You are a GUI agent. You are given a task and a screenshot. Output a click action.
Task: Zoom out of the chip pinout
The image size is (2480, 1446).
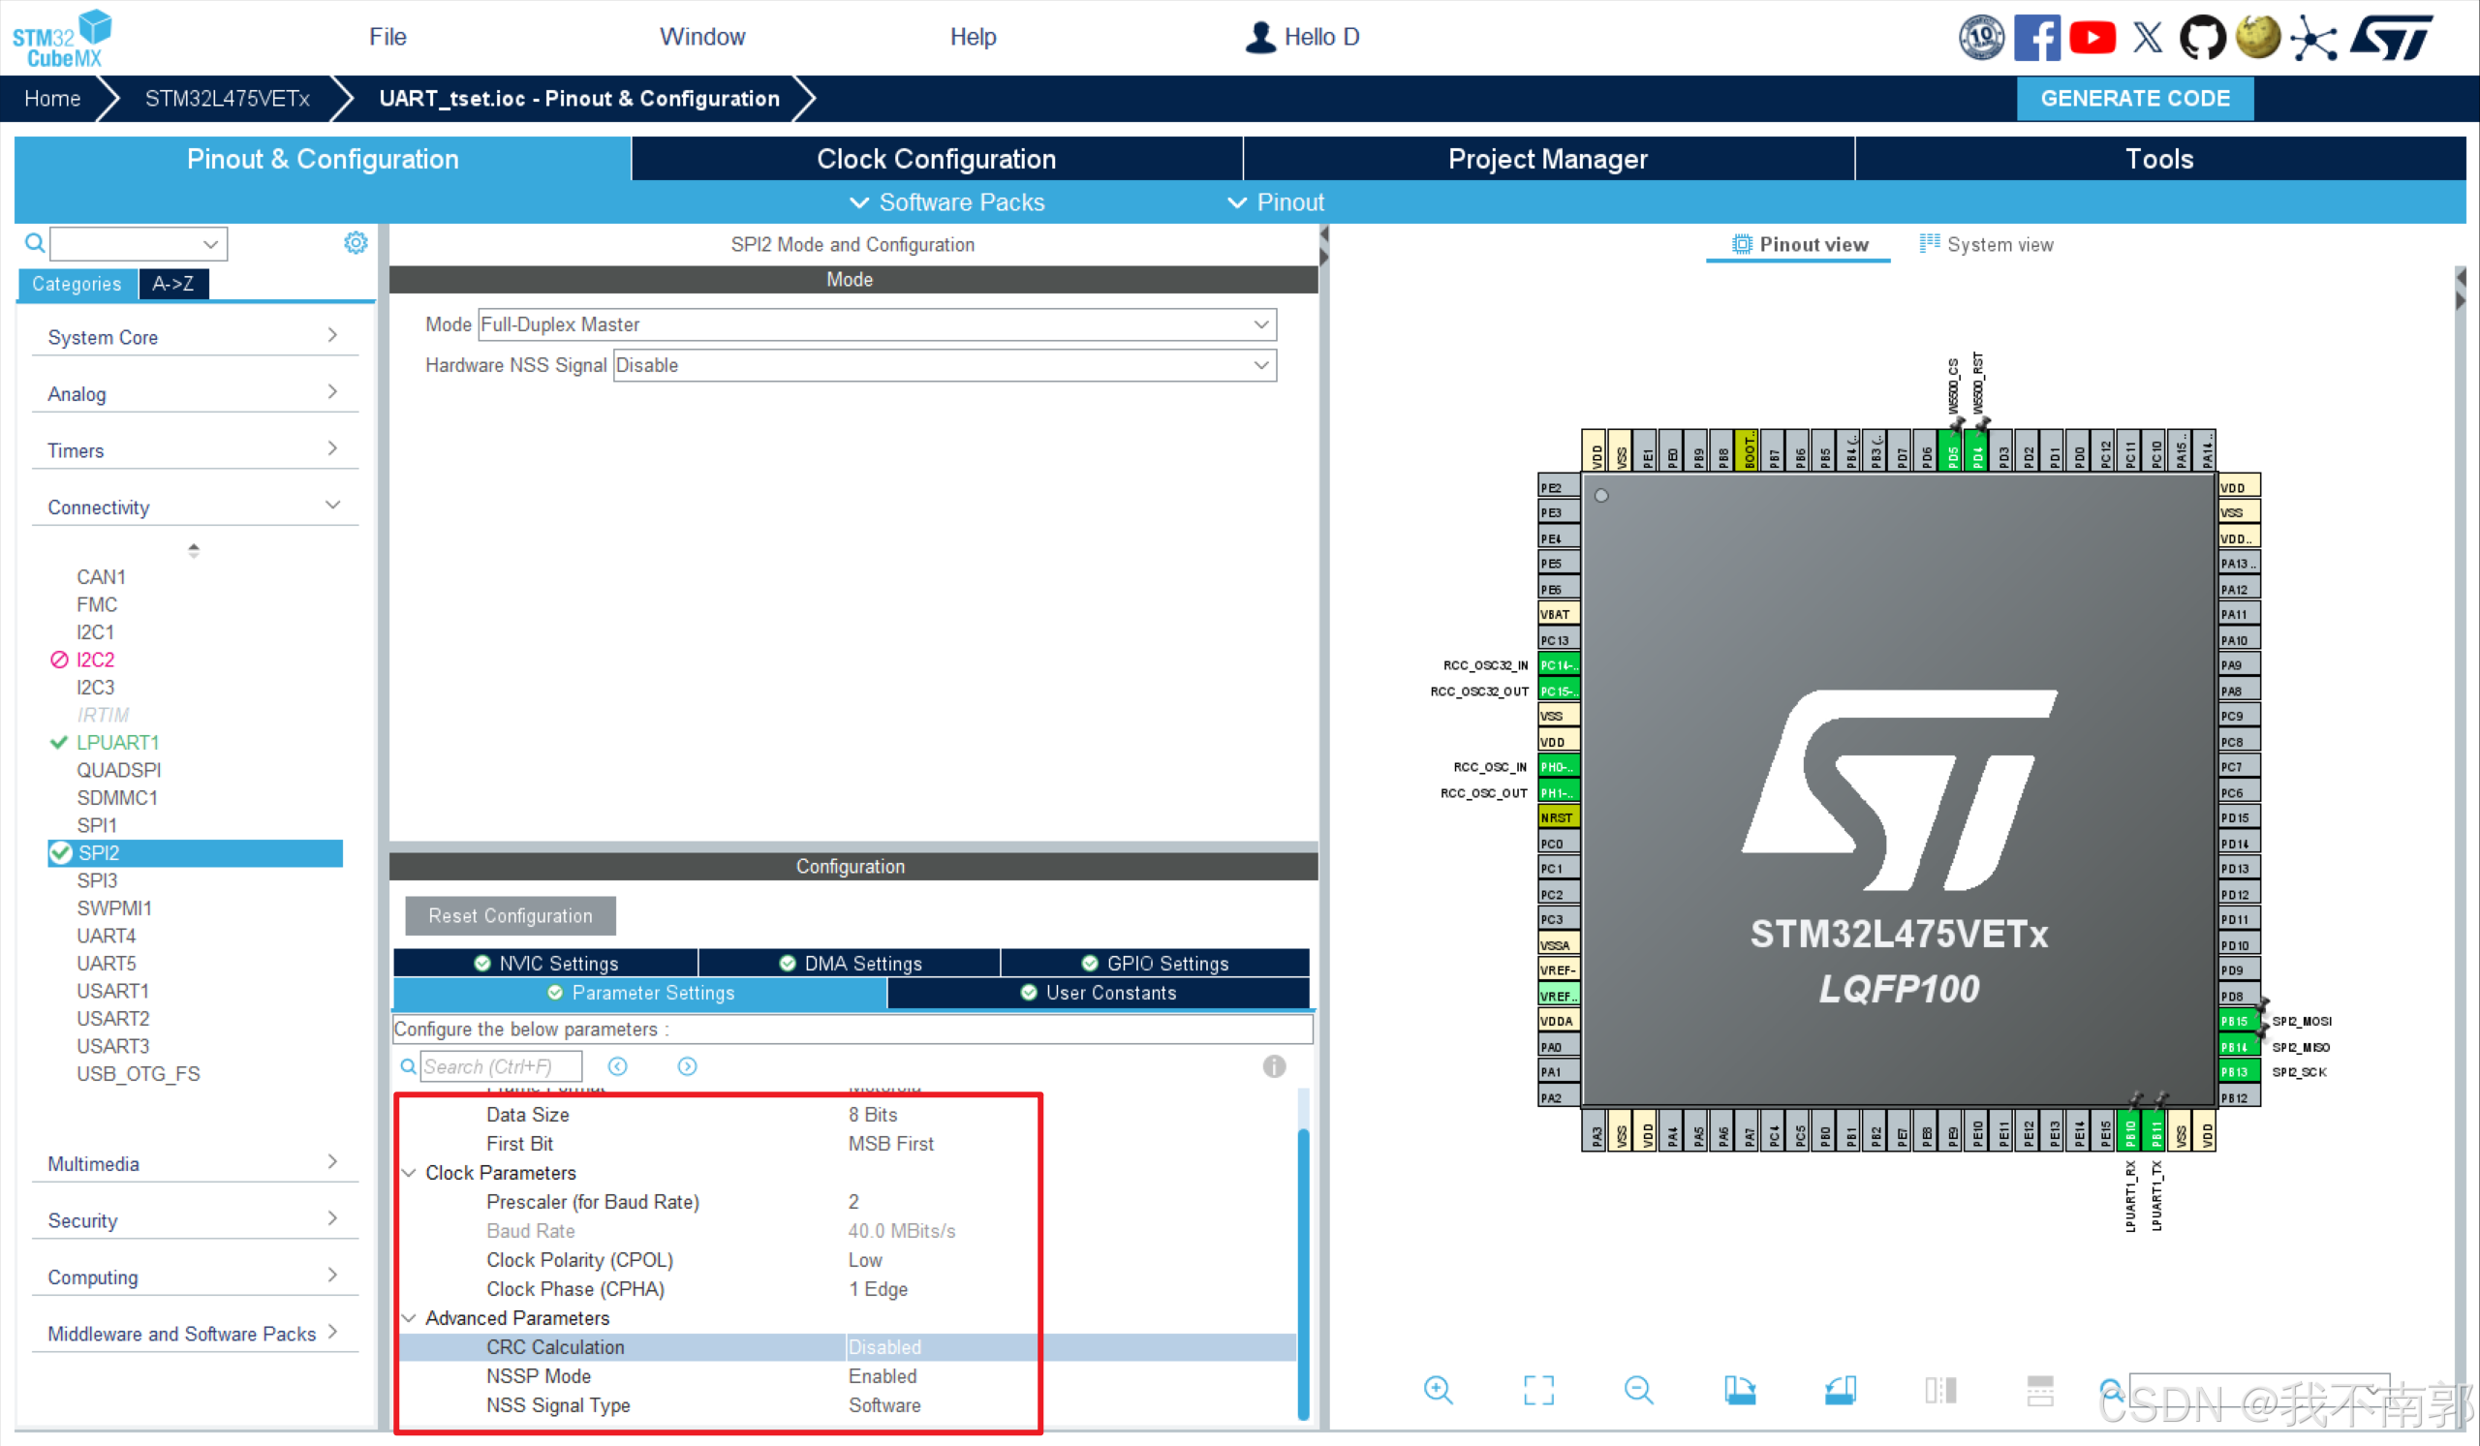(x=1638, y=1389)
